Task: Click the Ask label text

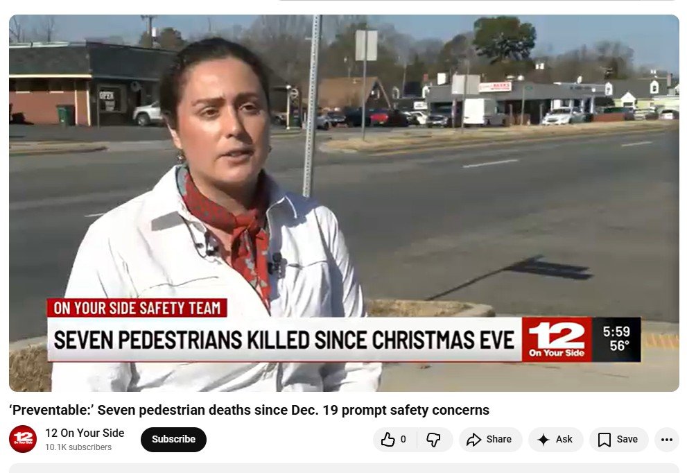Action: pyautogui.click(x=564, y=439)
